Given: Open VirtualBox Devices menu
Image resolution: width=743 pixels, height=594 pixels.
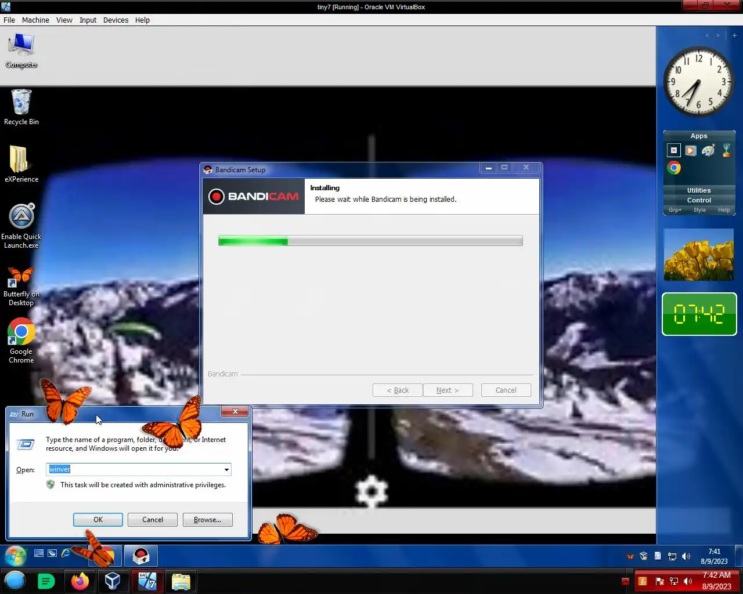Looking at the screenshot, I should click(x=116, y=20).
